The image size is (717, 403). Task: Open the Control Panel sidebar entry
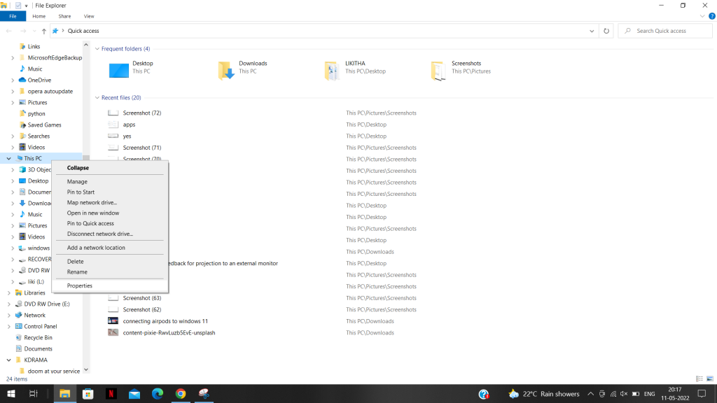click(x=39, y=326)
